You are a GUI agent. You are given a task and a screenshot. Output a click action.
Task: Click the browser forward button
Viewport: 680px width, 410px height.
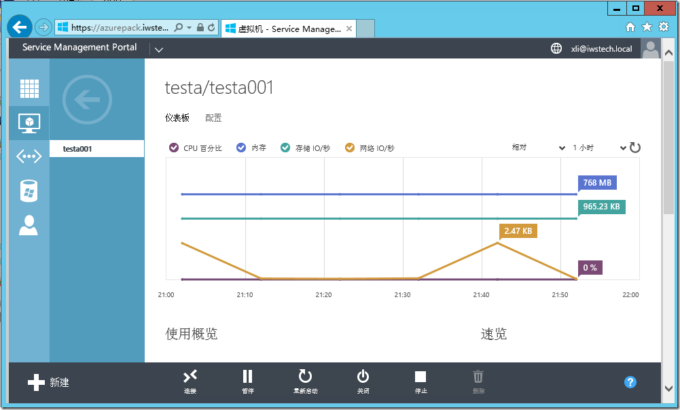43,28
